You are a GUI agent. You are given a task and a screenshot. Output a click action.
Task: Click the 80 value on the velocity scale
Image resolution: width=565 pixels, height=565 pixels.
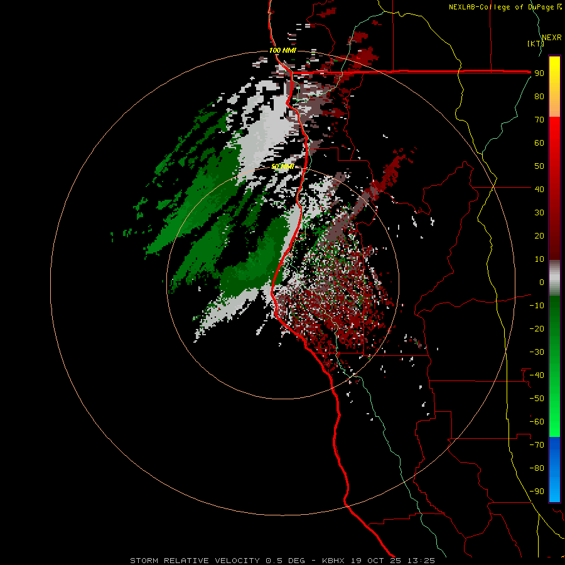[539, 97]
